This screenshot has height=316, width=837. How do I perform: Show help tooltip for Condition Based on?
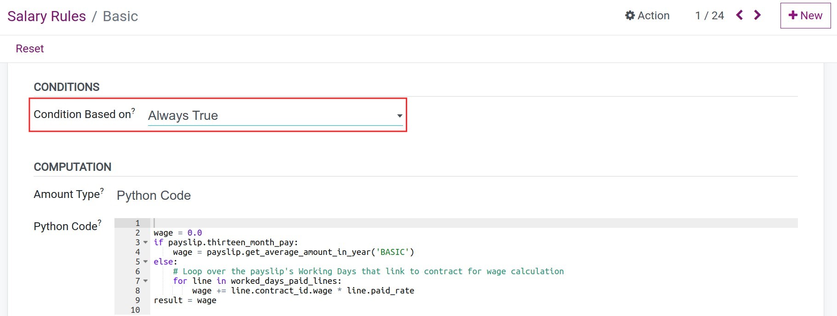[133, 110]
